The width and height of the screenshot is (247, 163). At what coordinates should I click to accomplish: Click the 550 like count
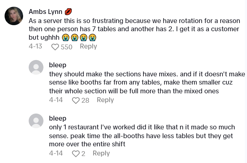tap(67, 47)
